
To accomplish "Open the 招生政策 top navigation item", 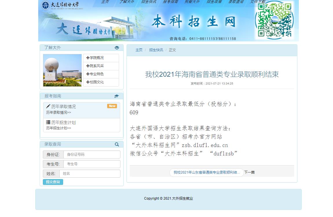I will coord(214,2).
